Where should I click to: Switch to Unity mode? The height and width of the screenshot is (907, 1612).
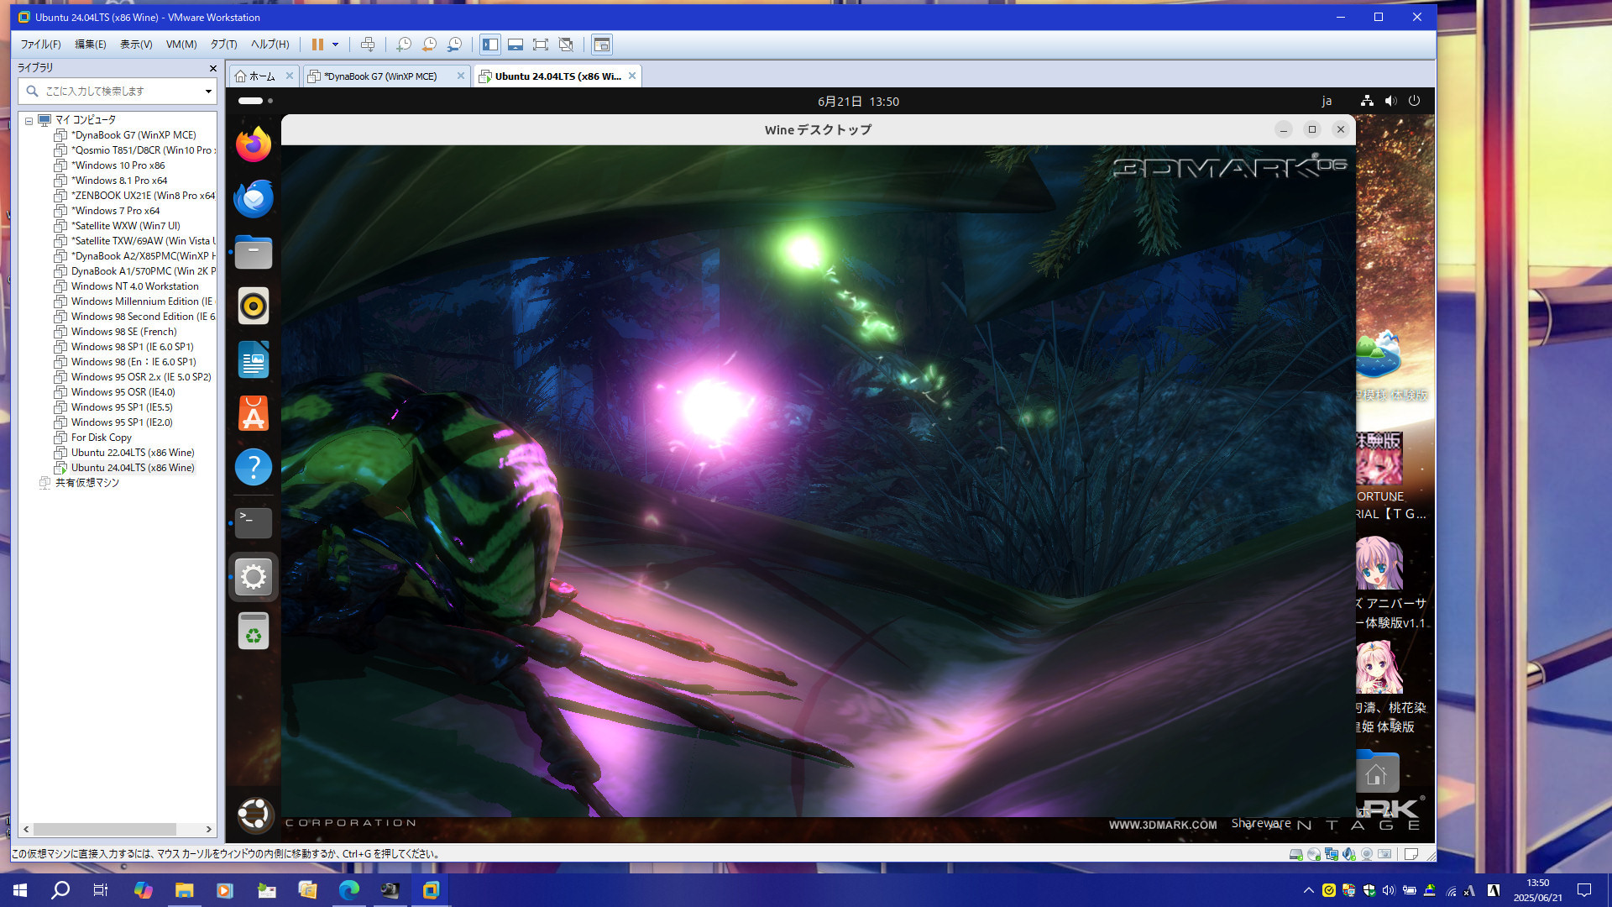click(x=566, y=45)
